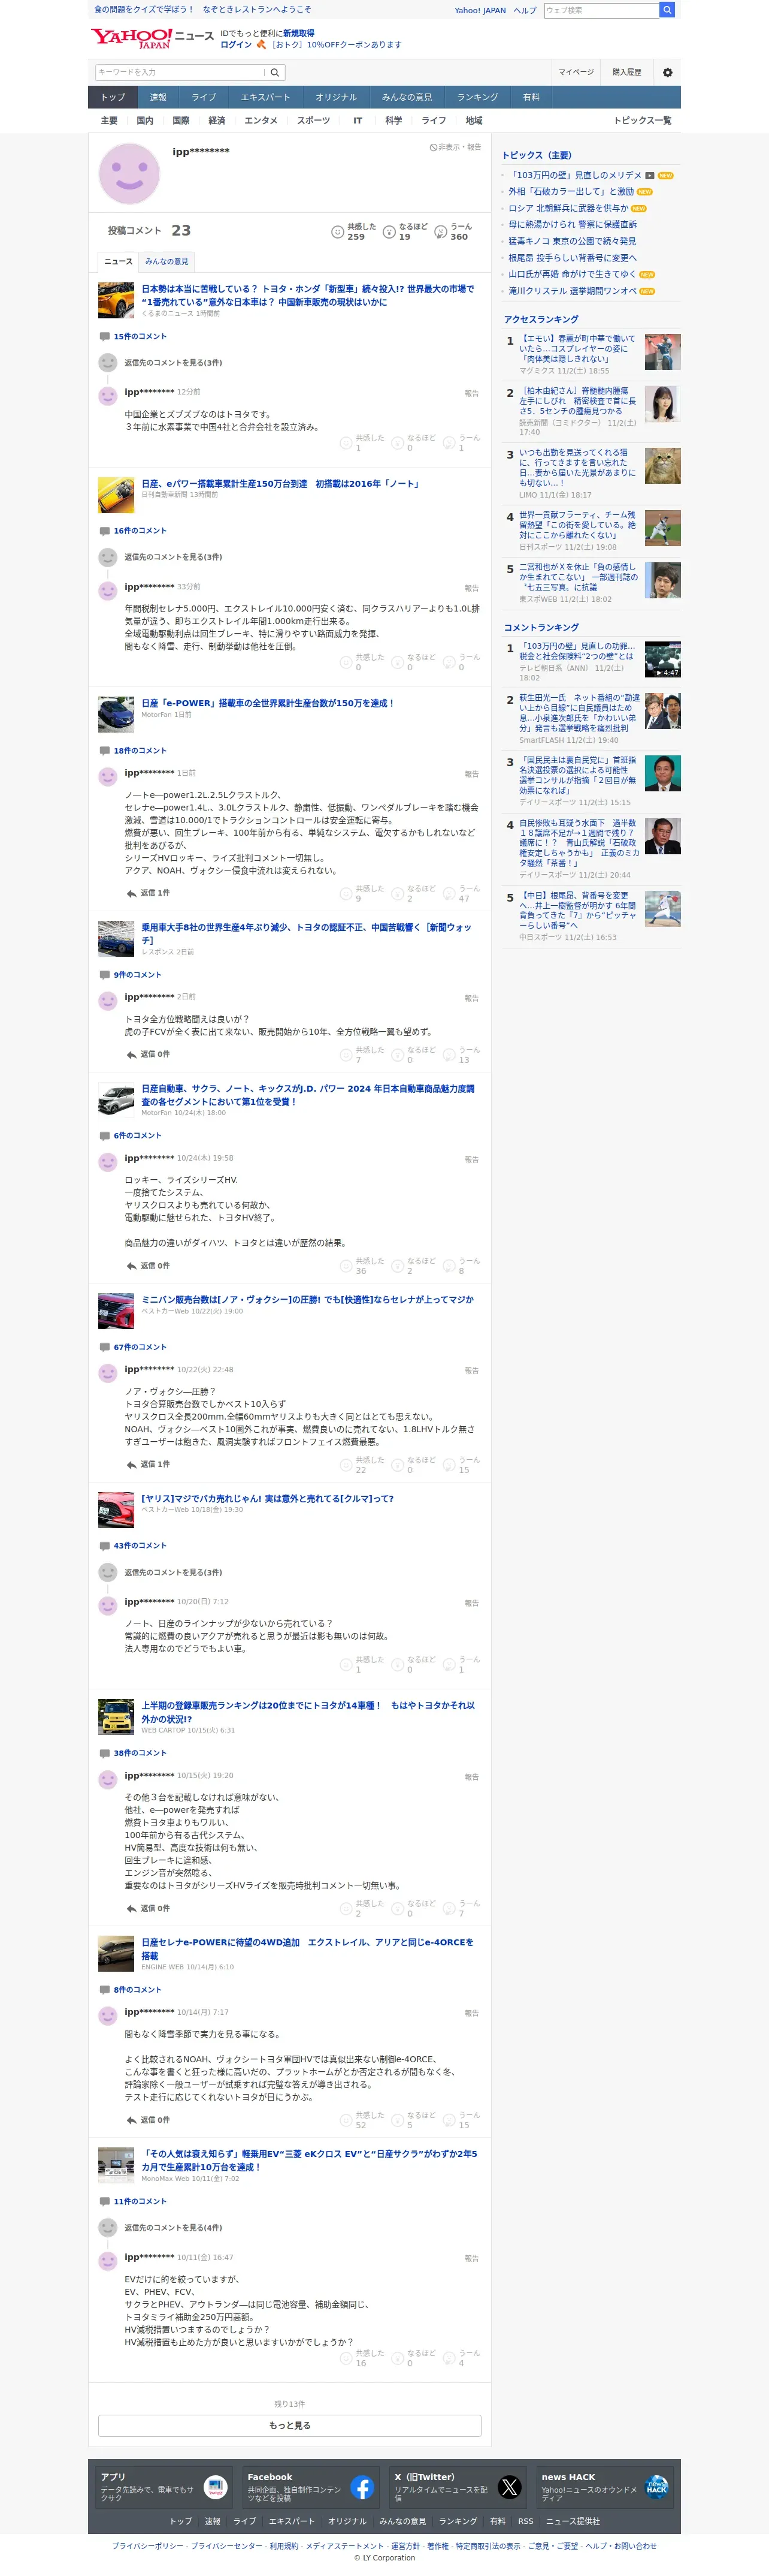Click the キーワードを入力 search field
The width and height of the screenshot is (769, 2576).
tap(180, 72)
